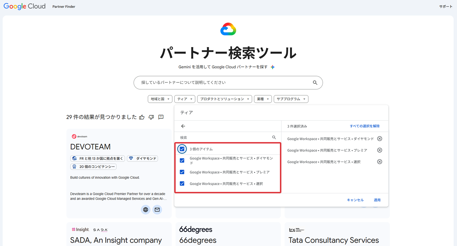Remove the selected 選択 tier chip

(380, 162)
